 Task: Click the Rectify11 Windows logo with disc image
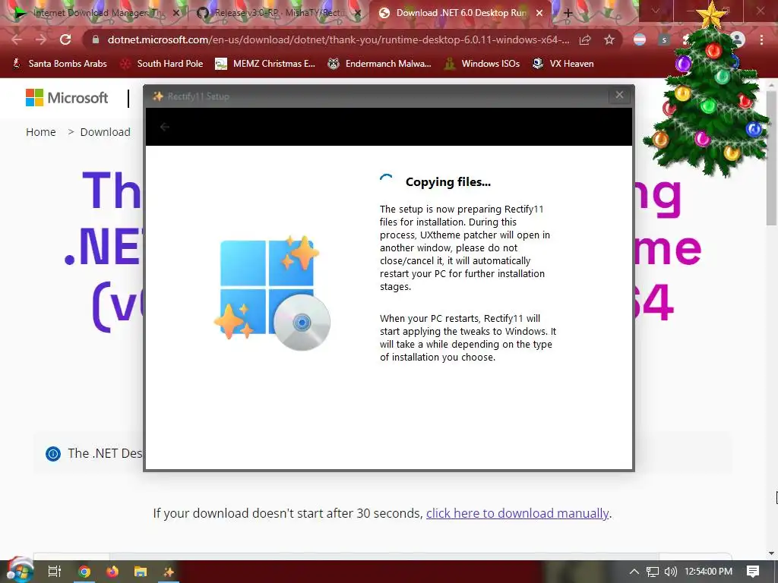point(272,292)
